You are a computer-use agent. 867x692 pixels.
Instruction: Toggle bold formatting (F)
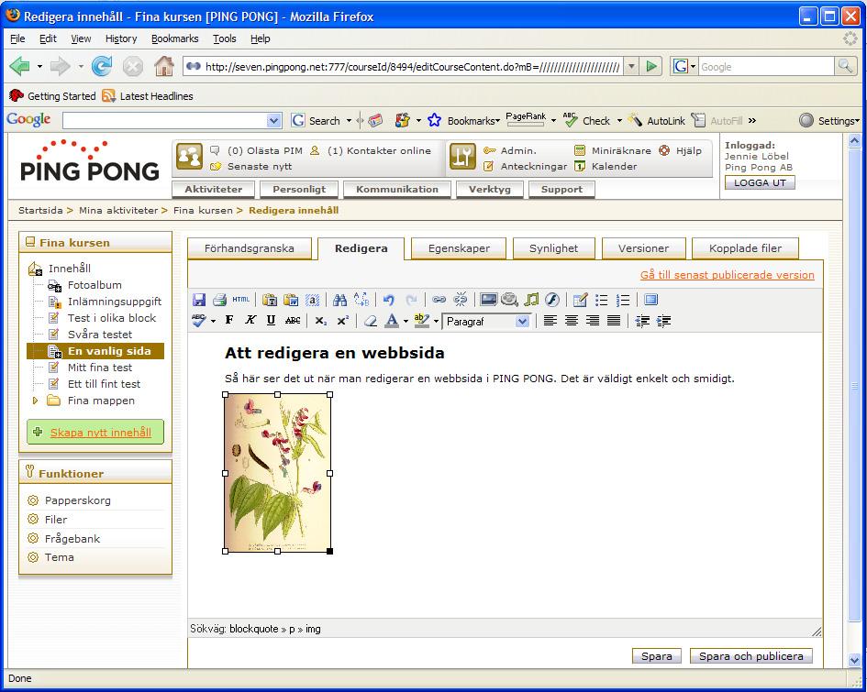(x=229, y=320)
